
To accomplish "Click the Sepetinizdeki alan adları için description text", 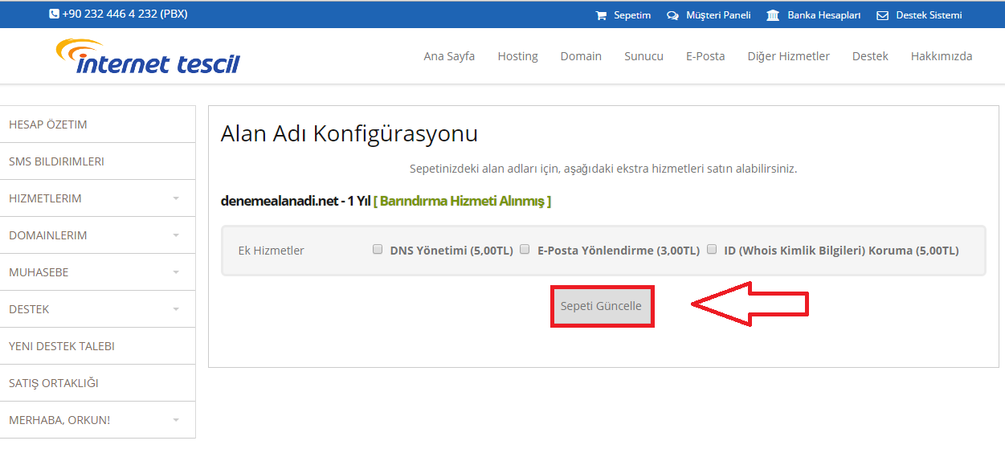I will pyautogui.click(x=603, y=169).
